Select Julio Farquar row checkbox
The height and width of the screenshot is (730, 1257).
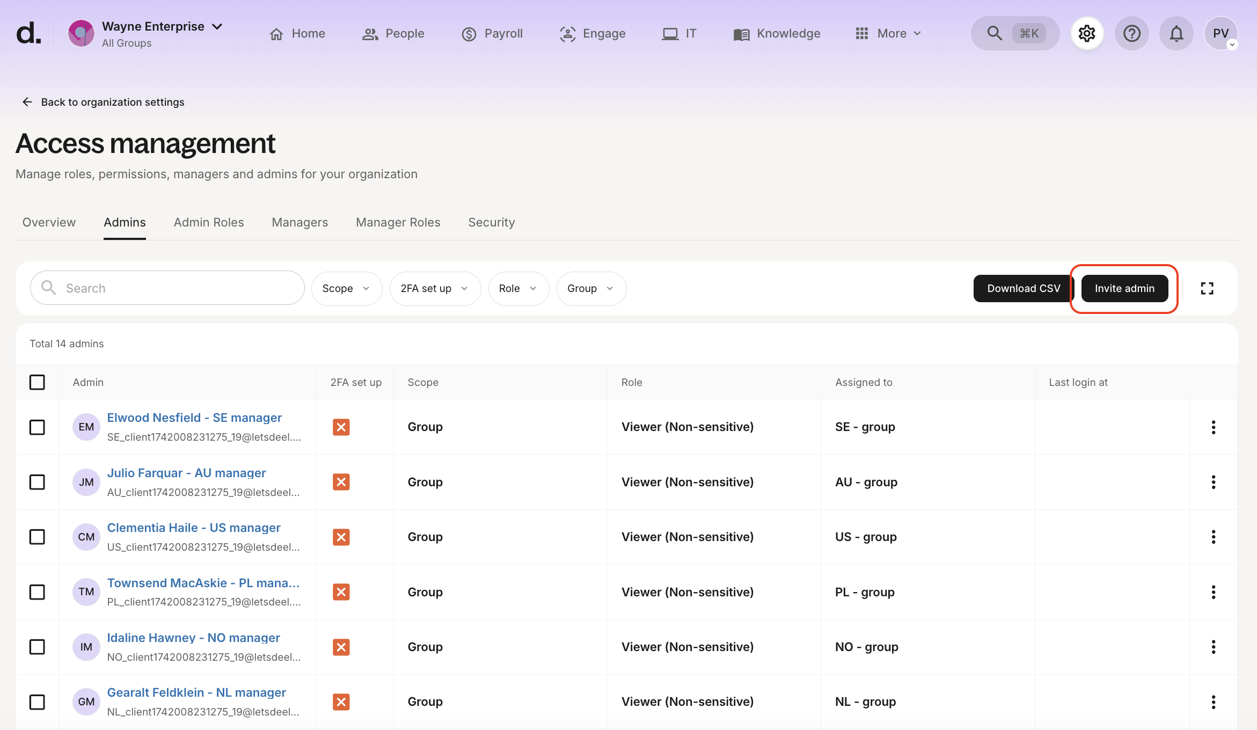click(37, 482)
